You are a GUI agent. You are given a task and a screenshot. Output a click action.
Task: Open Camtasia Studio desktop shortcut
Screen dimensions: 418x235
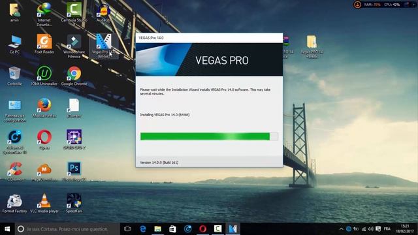pyautogui.click(x=74, y=12)
